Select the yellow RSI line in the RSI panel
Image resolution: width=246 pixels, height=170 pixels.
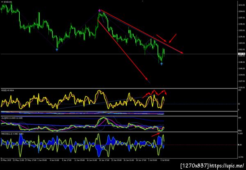99,91
